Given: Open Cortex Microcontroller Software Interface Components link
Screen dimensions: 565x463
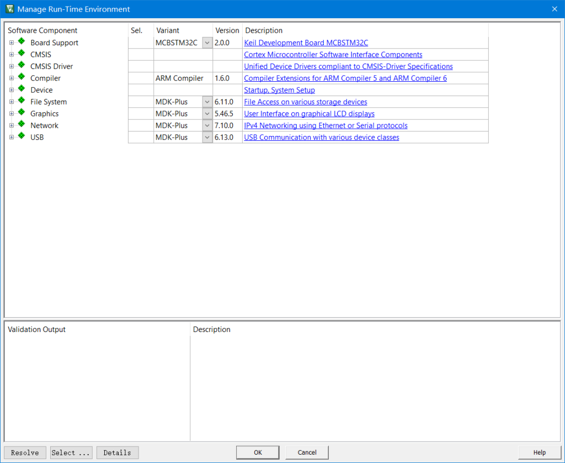Looking at the screenshot, I should coord(333,55).
